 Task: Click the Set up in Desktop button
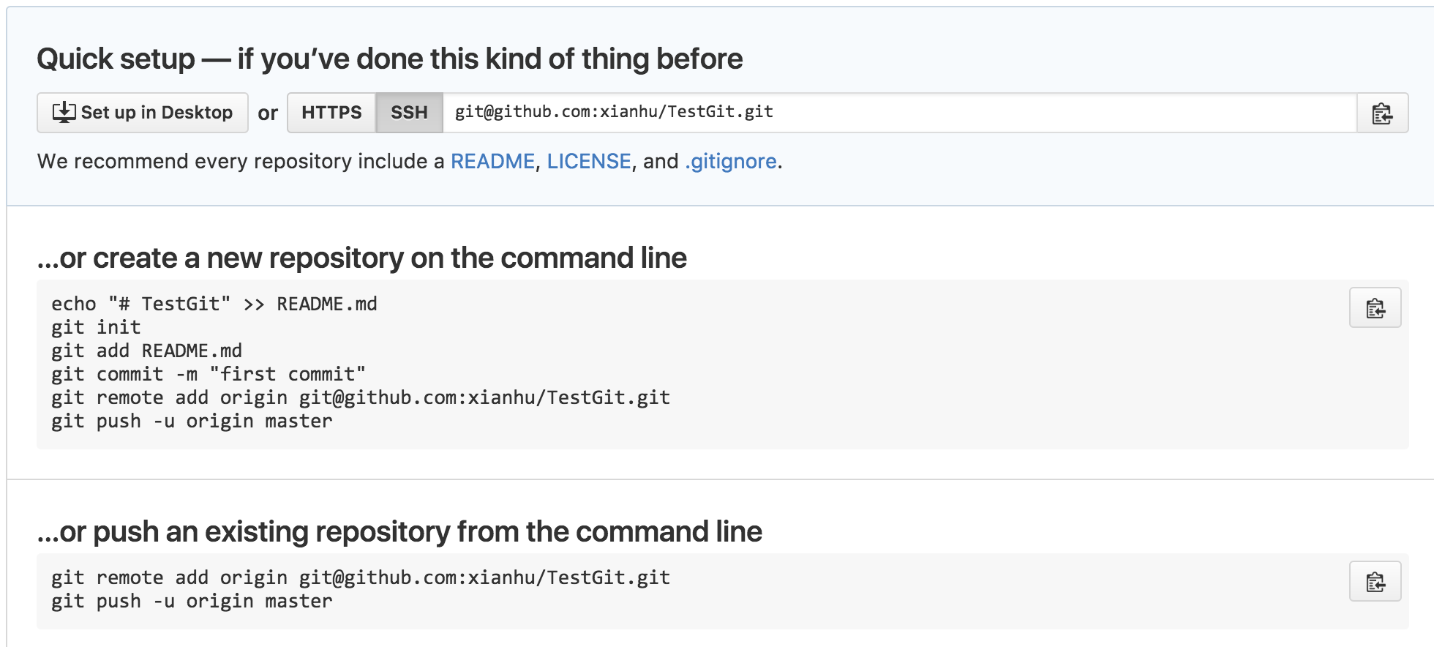142,112
